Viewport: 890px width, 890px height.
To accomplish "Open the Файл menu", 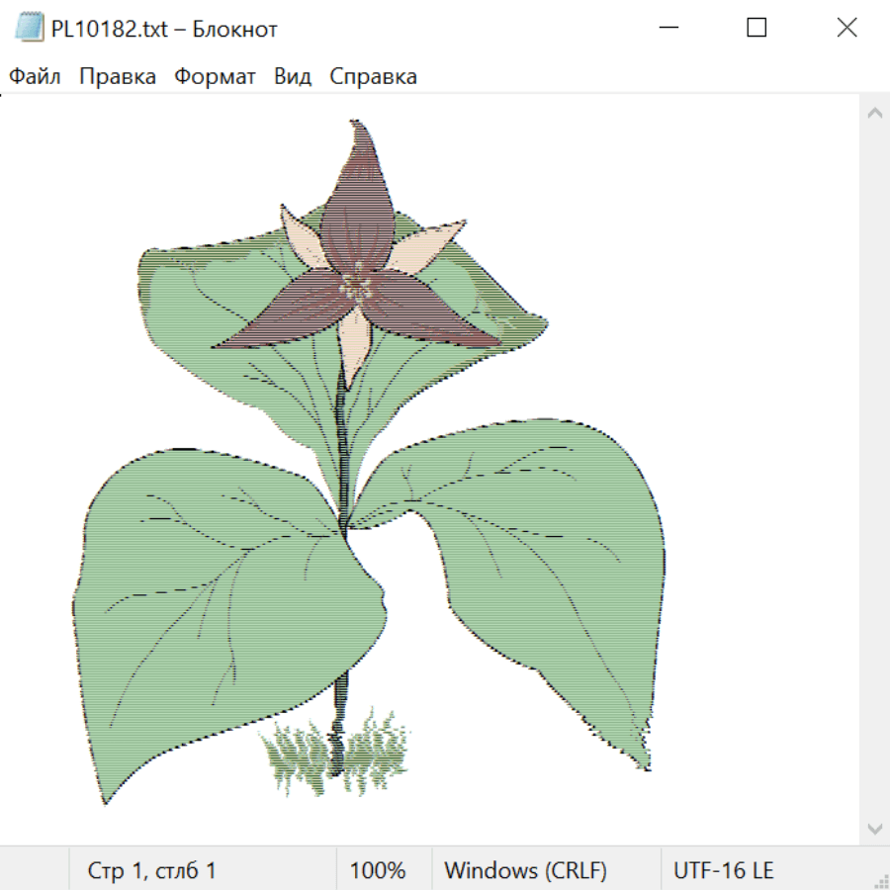I will pyautogui.click(x=35, y=77).
